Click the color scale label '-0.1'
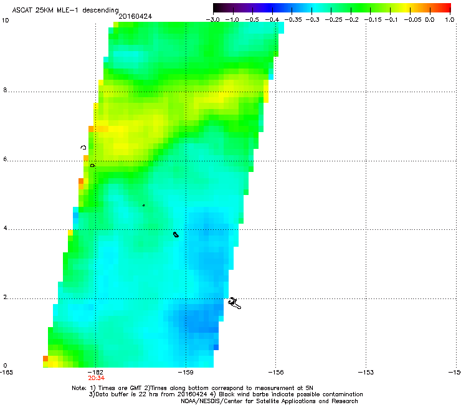This screenshot has height=405, width=461. pos(391,20)
